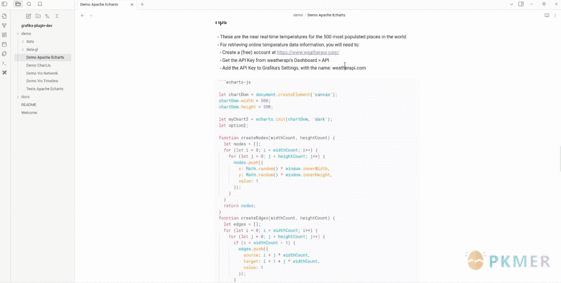This screenshot has width=561, height=283.
Task: Open the daily note calendar icon
Action: coord(4,44)
